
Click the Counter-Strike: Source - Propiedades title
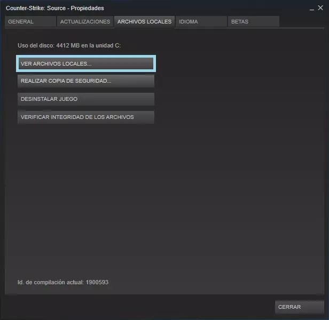tap(55, 8)
